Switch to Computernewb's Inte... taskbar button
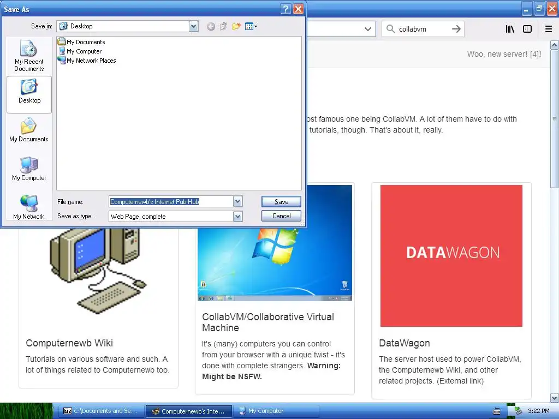Image resolution: width=559 pixels, height=419 pixels. pos(189,411)
